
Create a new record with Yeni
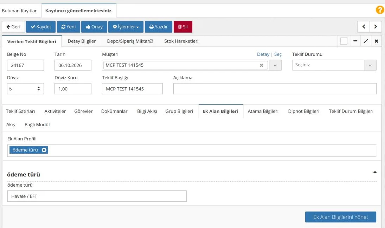(x=69, y=27)
